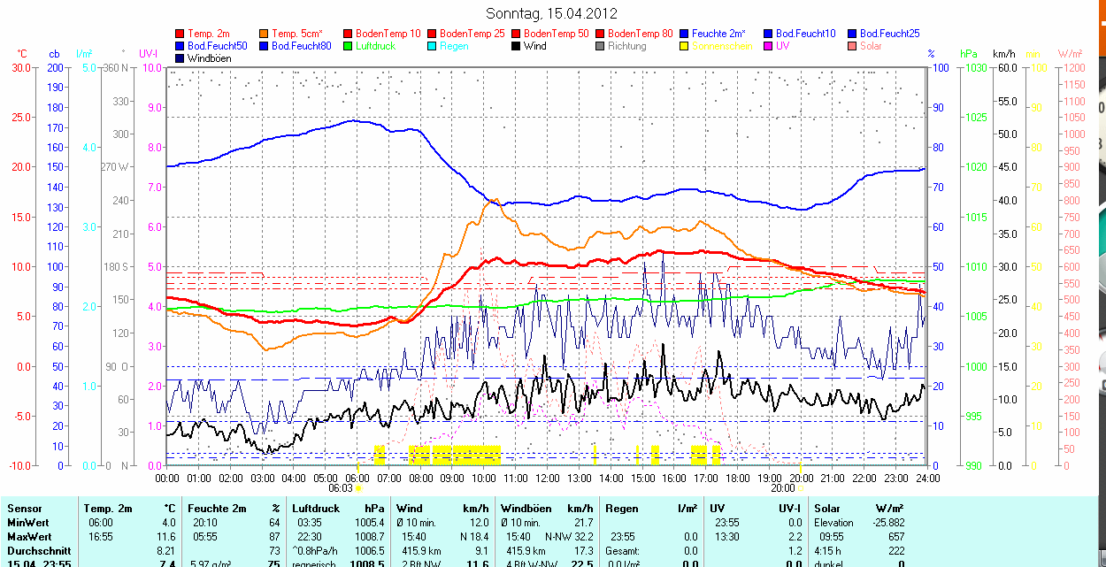Click the pink Solar legend color swatch
The width and height of the screenshot is (1106, 567).
pyautogui.click(x=853, y=46)
